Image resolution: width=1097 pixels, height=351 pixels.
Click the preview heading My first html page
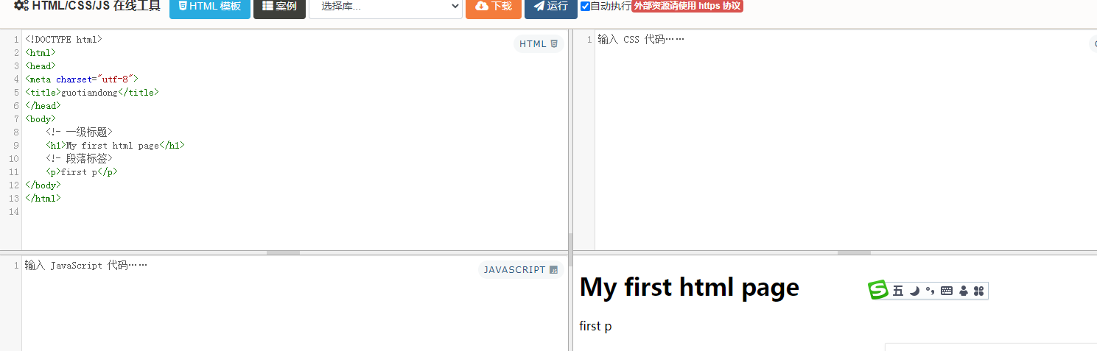tap(690, 287)
